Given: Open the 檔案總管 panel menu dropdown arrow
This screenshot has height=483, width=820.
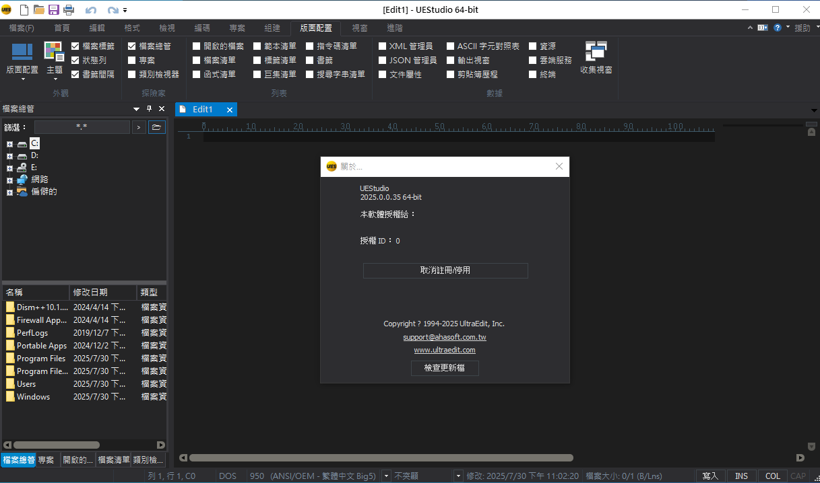Looking at the screenshot, I should click(x=136, y=108).
